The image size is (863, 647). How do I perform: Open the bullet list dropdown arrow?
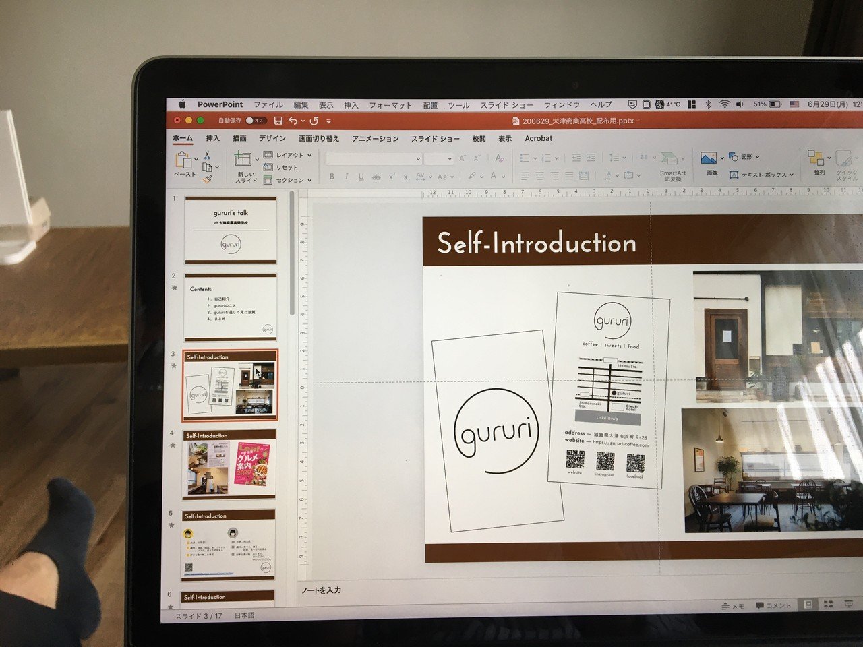tap(535, 158)
